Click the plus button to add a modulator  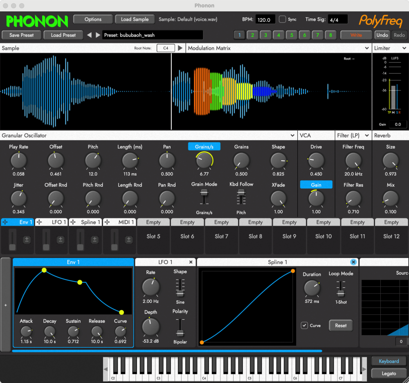(x=5, y=305)
